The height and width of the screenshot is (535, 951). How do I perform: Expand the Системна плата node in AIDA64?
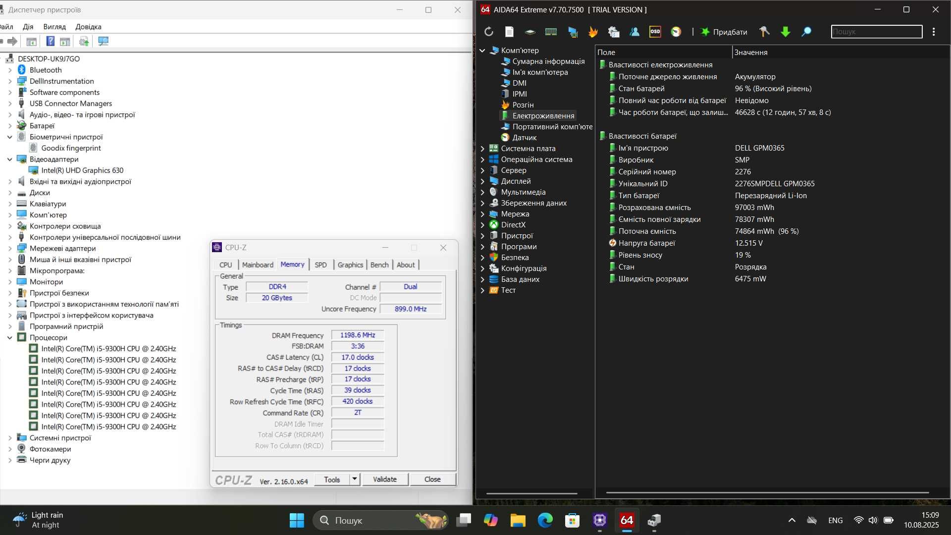[x=482, y=149]
